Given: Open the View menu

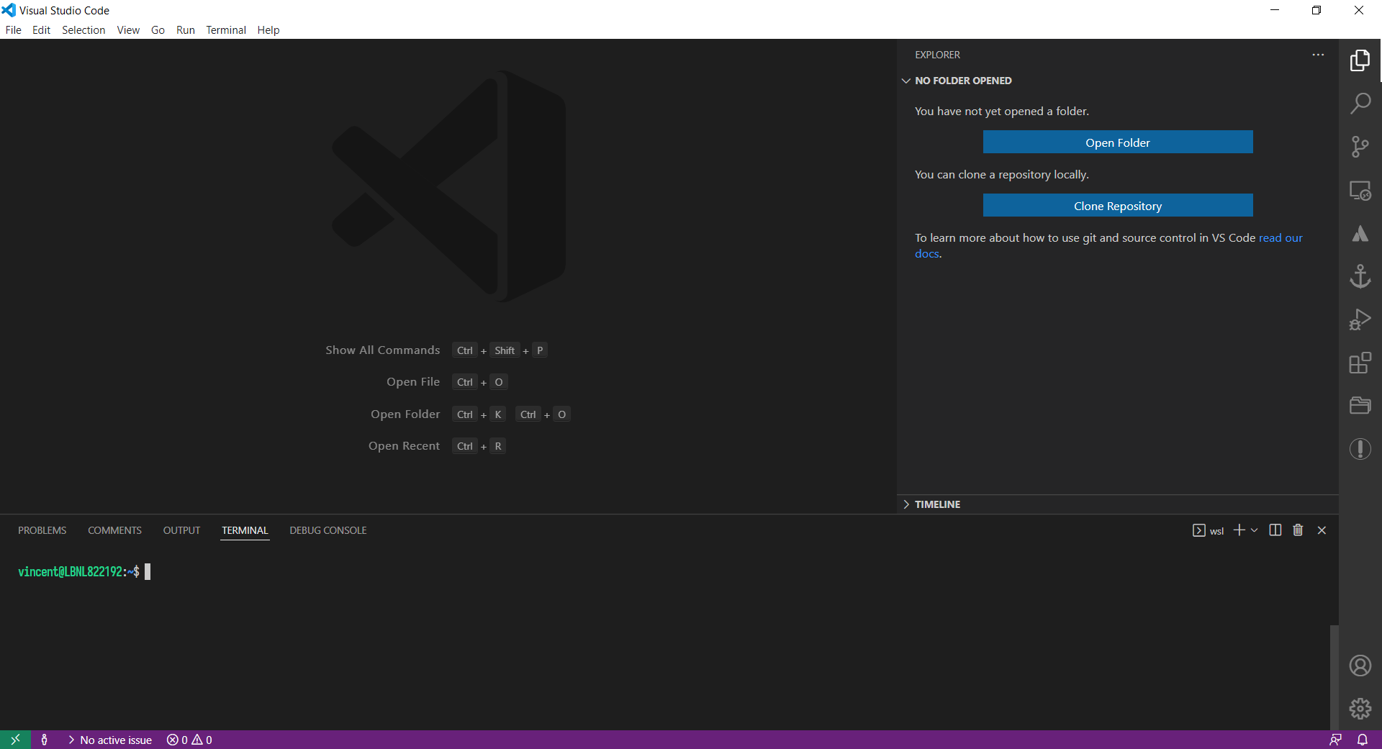Looking at the screenshot, I should (128, 30).
